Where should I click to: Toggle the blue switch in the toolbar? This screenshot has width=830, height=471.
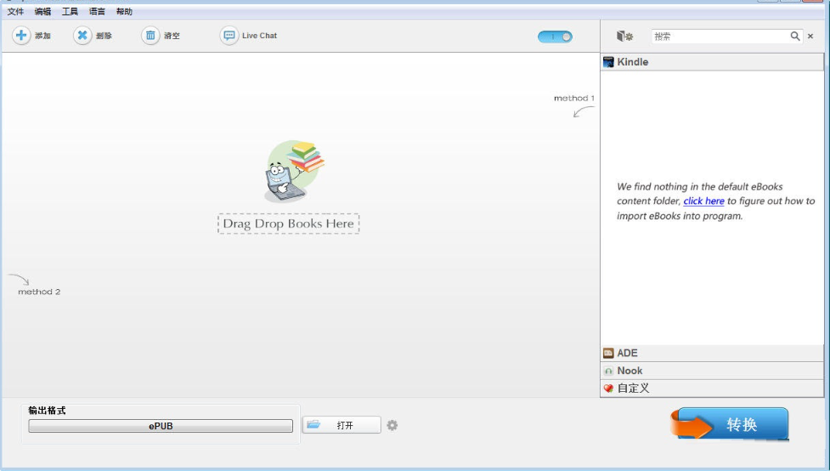coord(555,37)
